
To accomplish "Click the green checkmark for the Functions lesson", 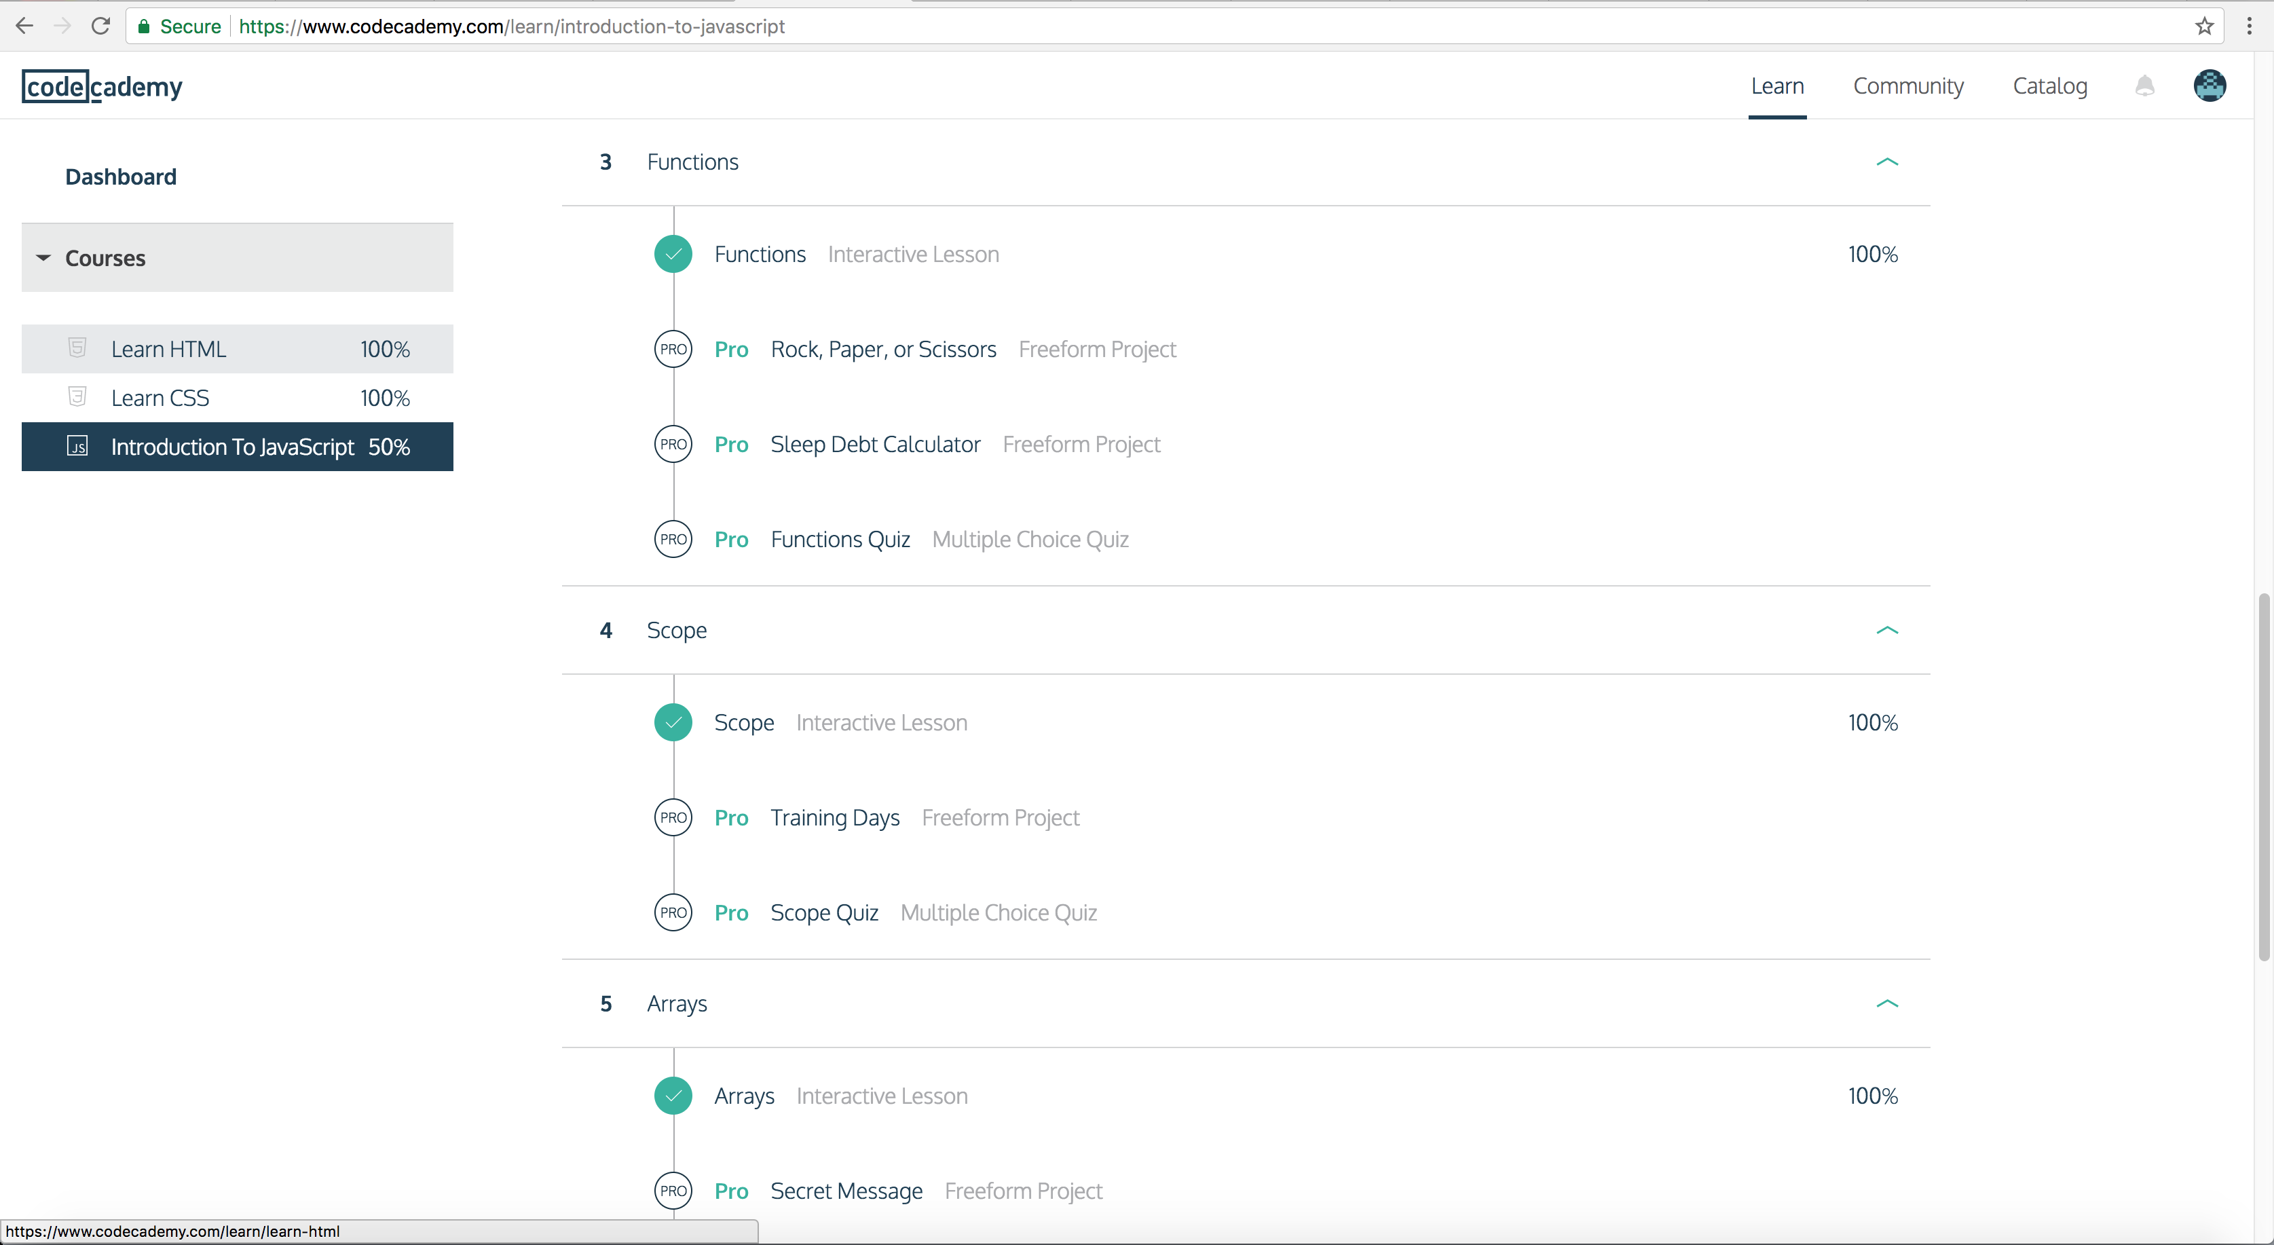I will click(x=673, y=255).
